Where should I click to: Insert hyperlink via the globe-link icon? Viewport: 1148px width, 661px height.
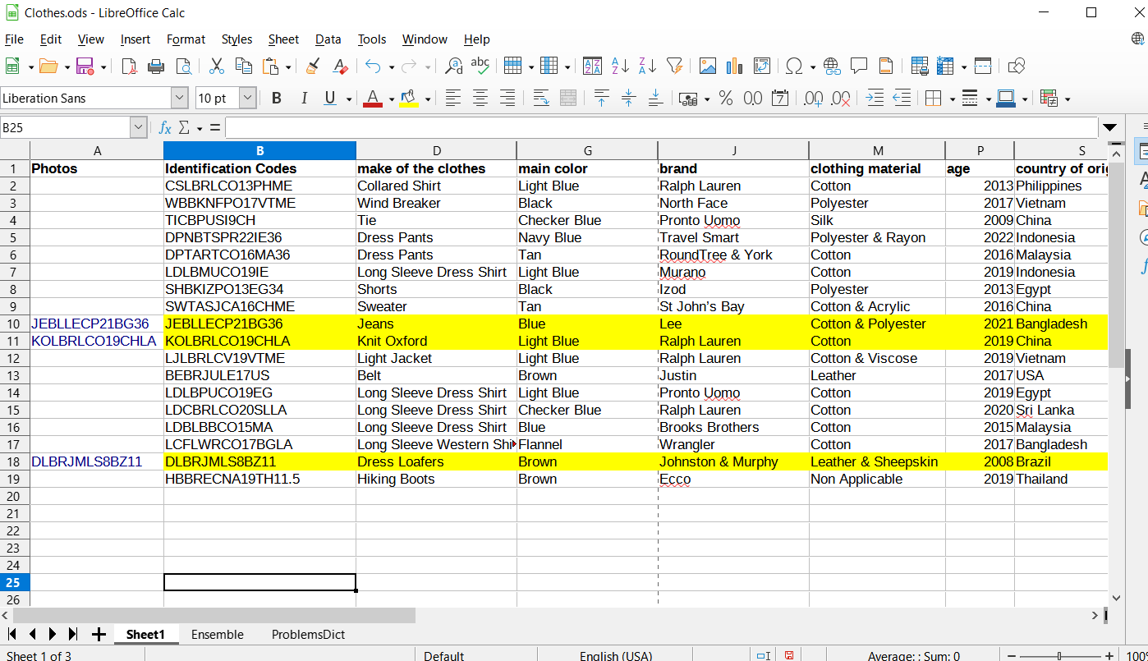coord(832,67)
